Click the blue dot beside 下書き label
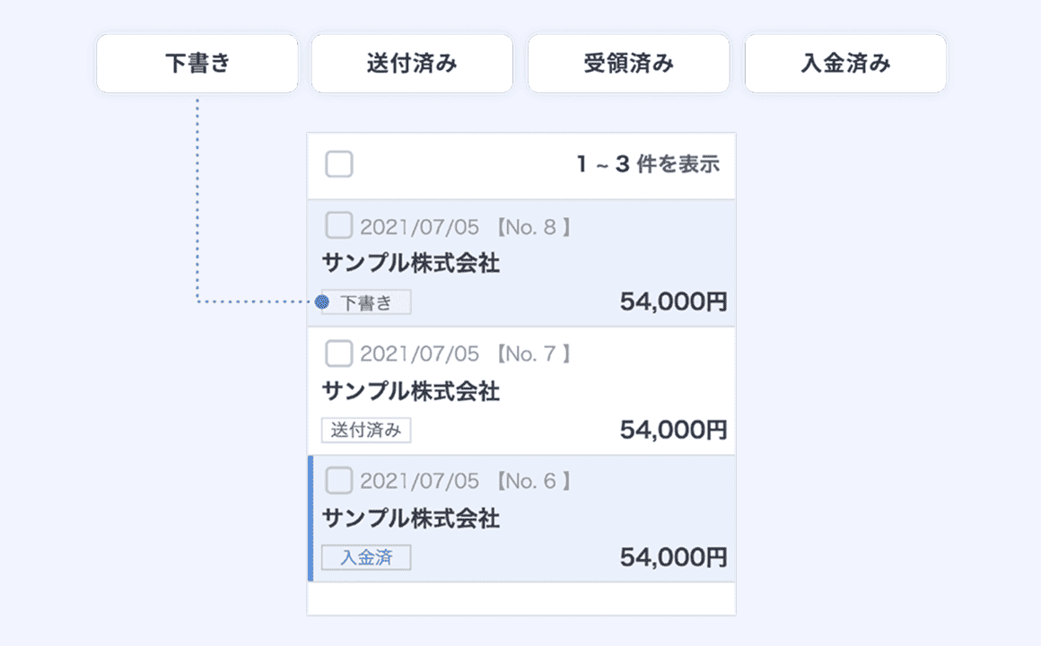Image resolution: width=1041 pixels, height=646 pixels. tap(322, 302)
